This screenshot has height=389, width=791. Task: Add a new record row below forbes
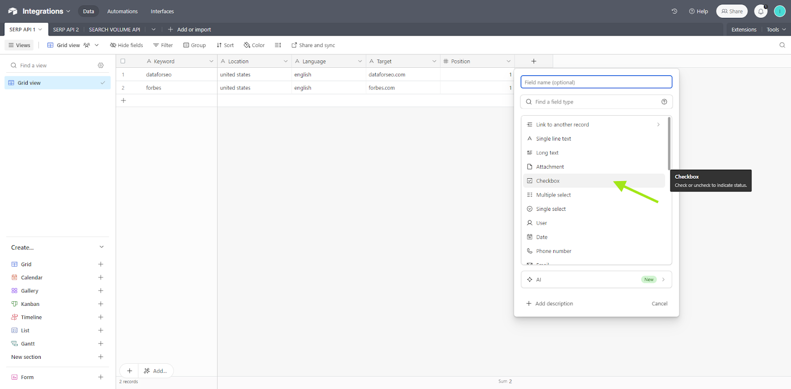[x=124, y=100]
